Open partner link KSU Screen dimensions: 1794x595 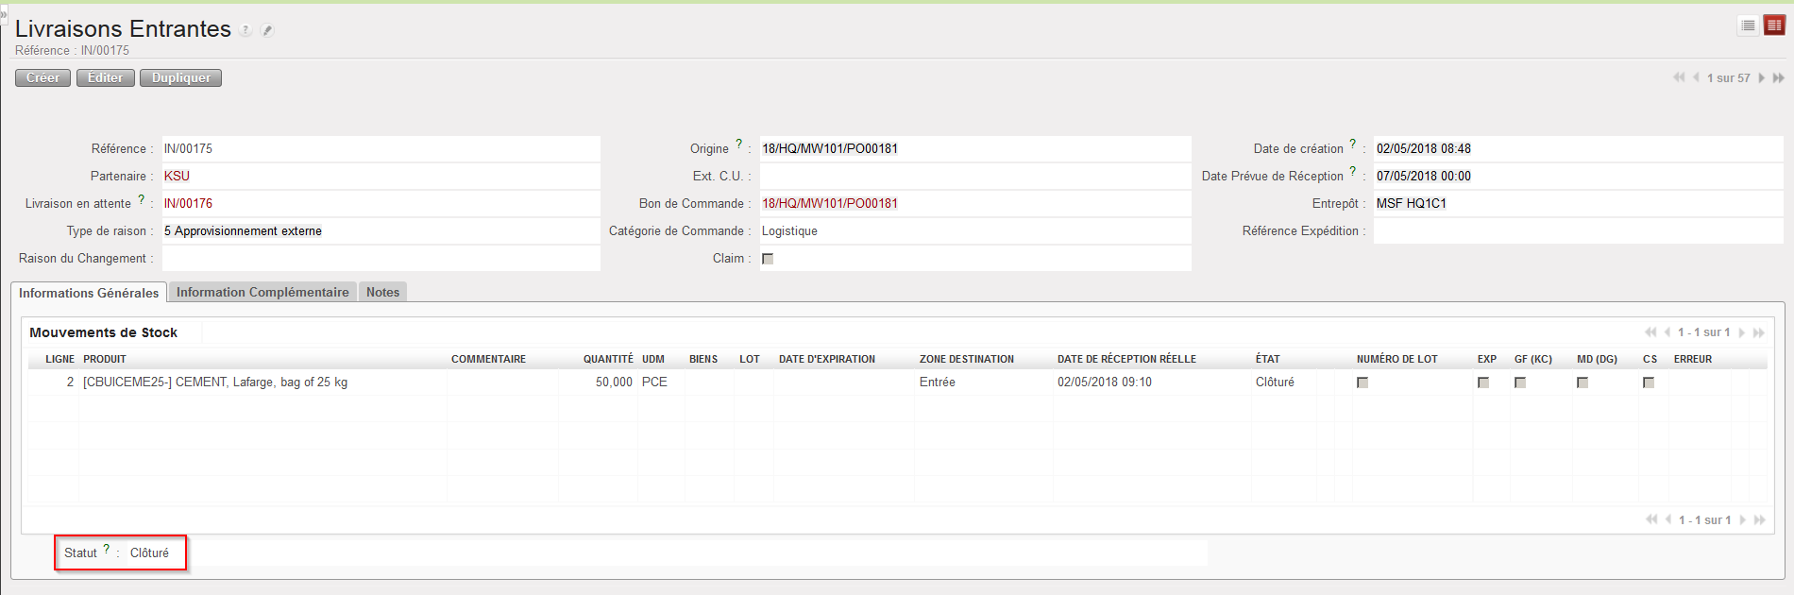[x=177, y=176]
